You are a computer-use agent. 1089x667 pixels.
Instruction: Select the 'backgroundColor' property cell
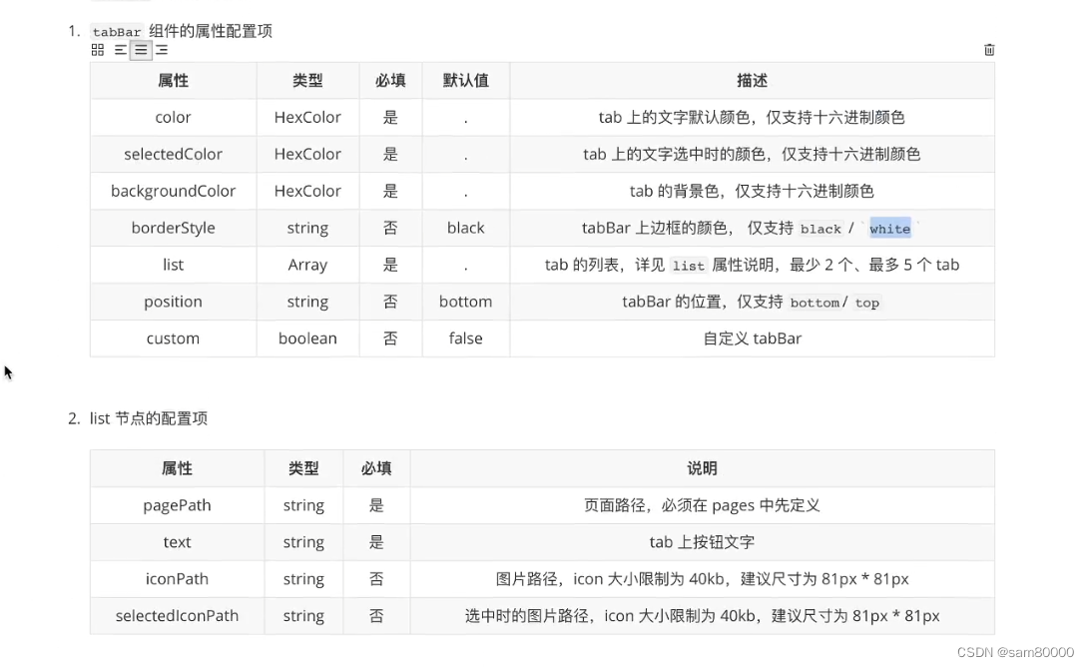click(x=173, y=191)
